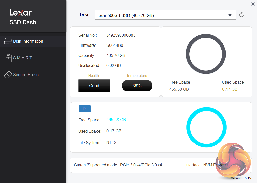Viewport: 257px width, 184px height.
Task: Click the 36°C temperature indicator
Action: click(x=137, y=86)
